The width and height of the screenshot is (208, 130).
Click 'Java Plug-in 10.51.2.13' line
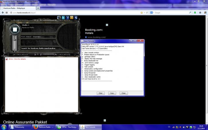90,44
